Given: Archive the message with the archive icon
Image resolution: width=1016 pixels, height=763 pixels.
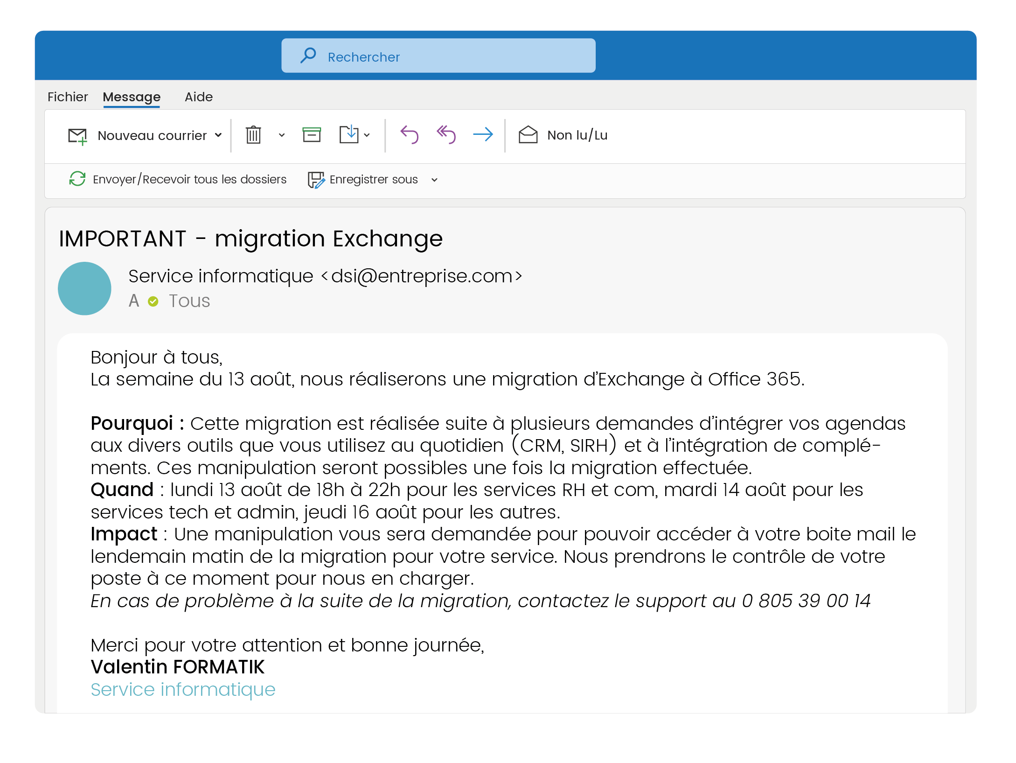Looking at the screenshot, I should point(312,135).
